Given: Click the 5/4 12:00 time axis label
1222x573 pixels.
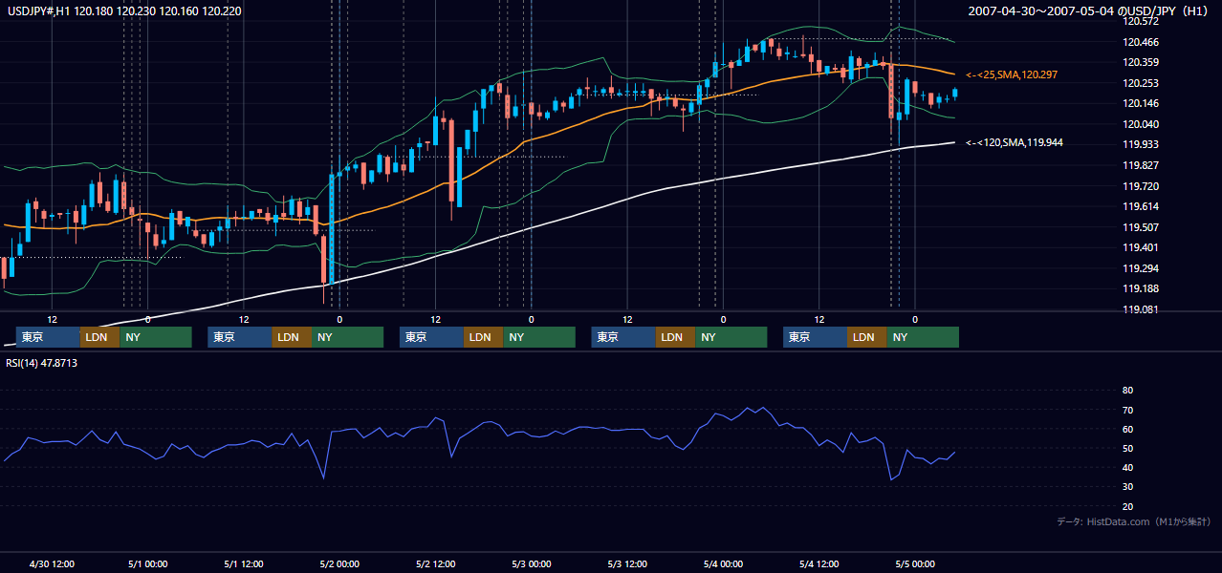Looking at the screenshot, I should tap(818, 563).
